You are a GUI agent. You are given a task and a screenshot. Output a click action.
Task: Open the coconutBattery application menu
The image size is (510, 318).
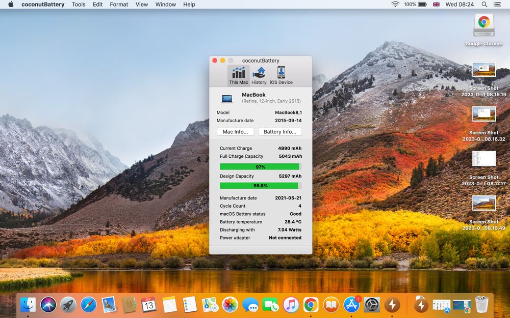[43, 4]
